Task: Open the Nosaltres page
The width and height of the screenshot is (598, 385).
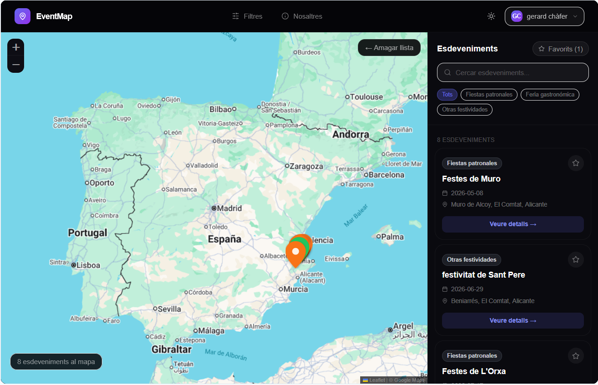Action: coord(302,16)
